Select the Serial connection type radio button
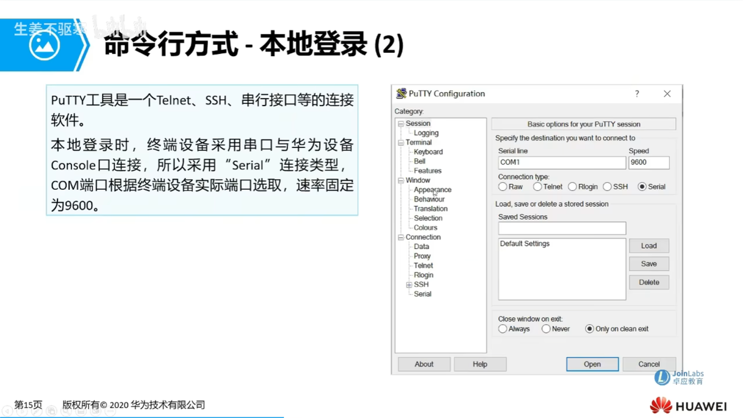 pyautogui.click(x=642, y=186)
